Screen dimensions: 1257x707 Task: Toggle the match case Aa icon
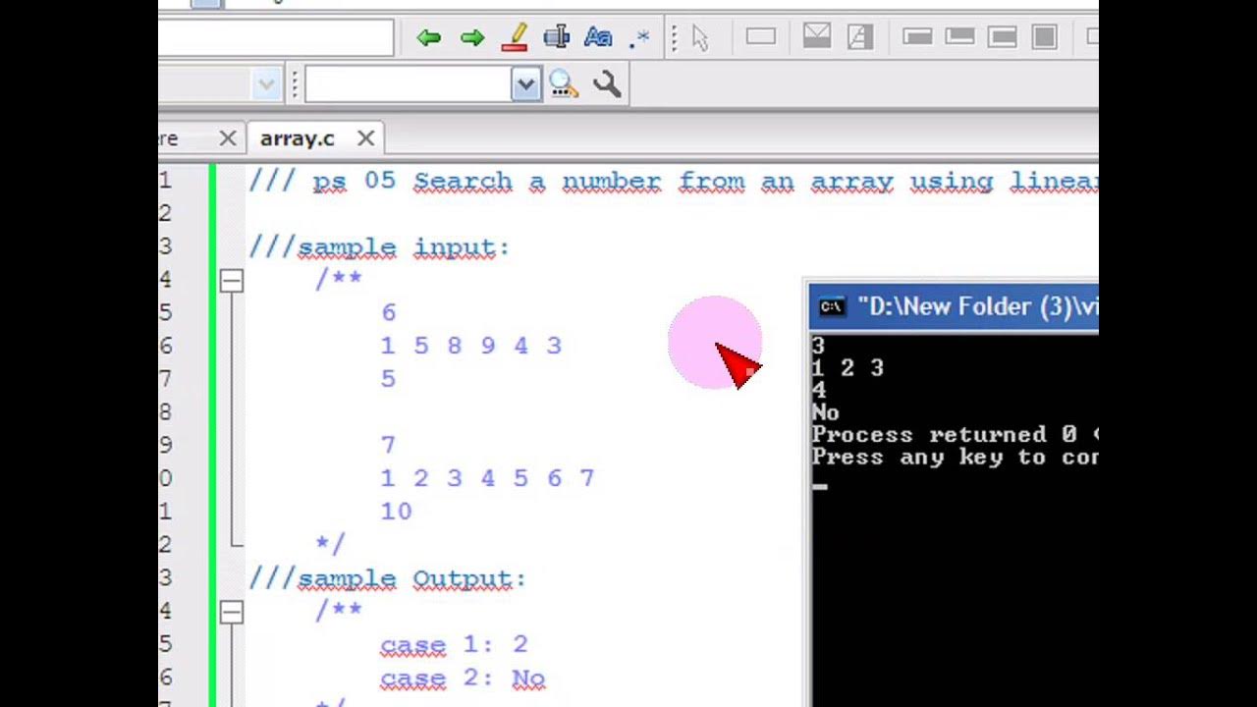[597, 38]
